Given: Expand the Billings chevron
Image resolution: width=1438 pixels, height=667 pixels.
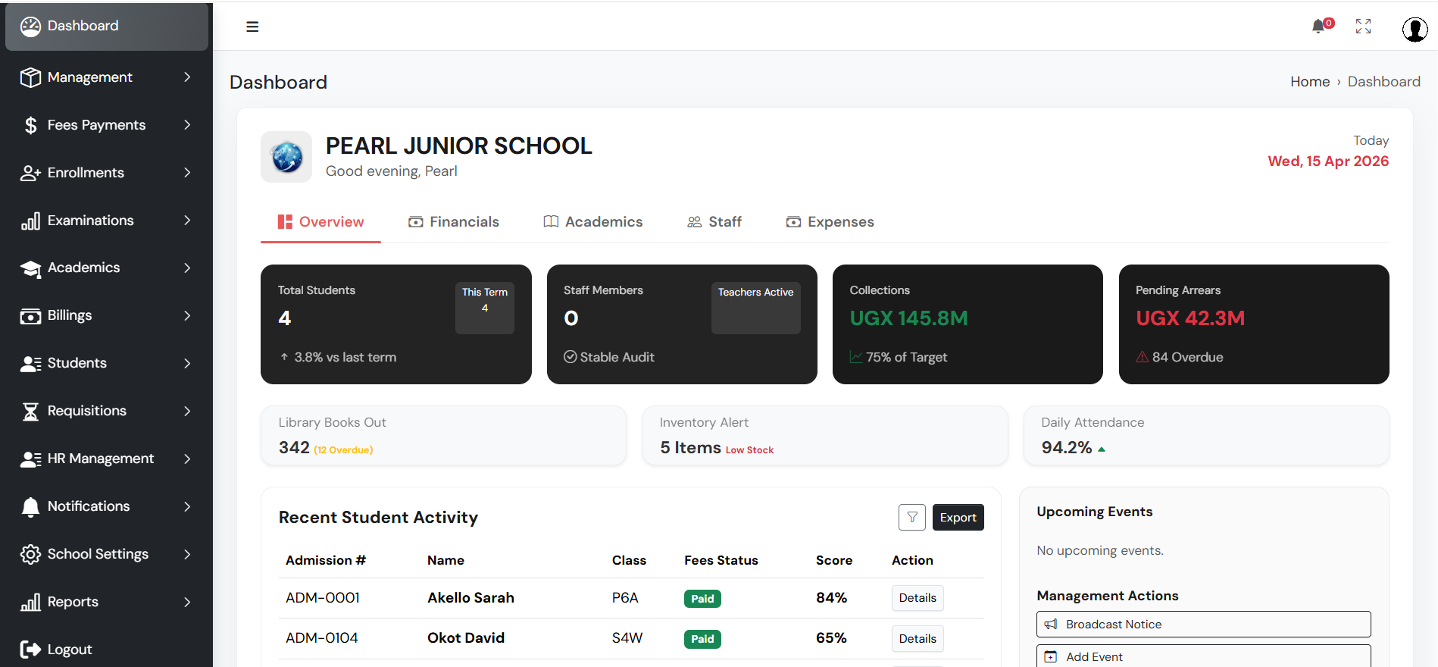Looking at the screenshot, I should click(187, 316).
